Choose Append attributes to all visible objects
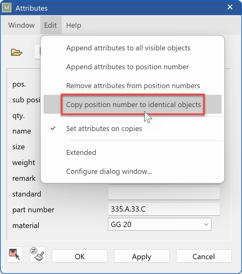The image size is (242, 274). tap(132, 48)
